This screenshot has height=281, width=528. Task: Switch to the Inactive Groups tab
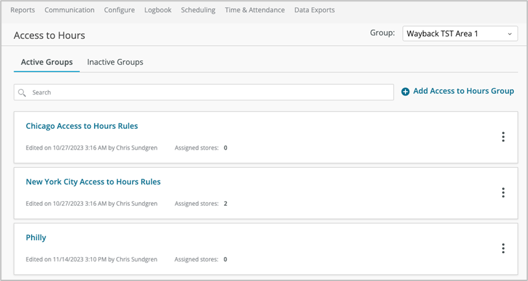(115, 62)
